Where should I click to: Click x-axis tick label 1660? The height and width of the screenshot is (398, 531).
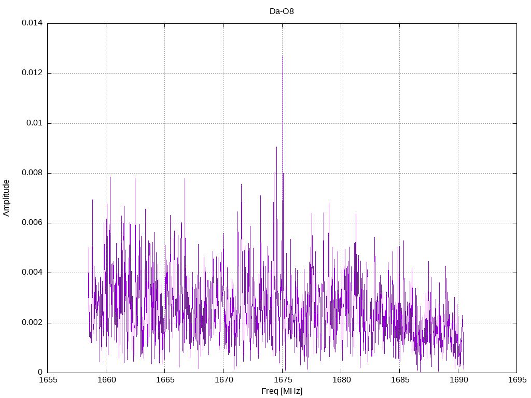coord(107,380)
